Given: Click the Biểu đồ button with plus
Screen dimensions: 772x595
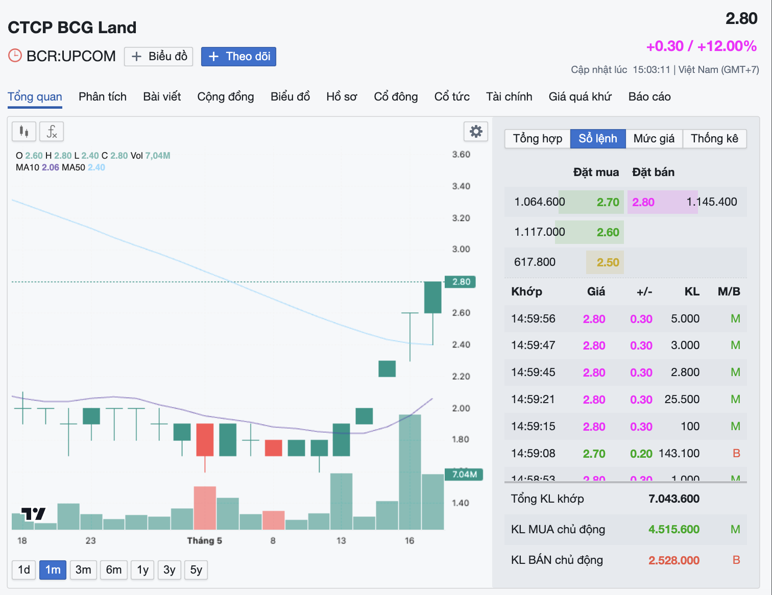Looking at the screenshot, I should pyautogui.click(x=158, y=56).
